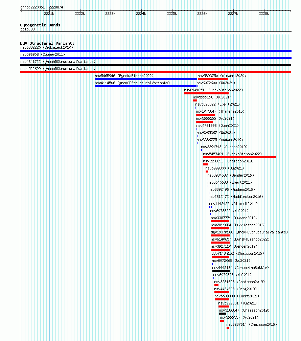Select the blue bar under nsv6382220
This screenshot has width=301, height=341.
click(156, 51)
